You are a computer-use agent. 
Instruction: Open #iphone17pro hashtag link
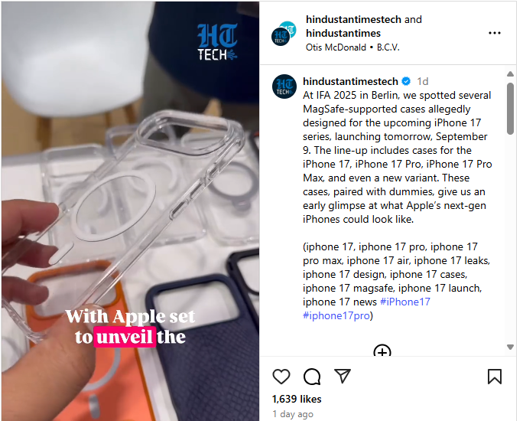[x=336, y=315]
